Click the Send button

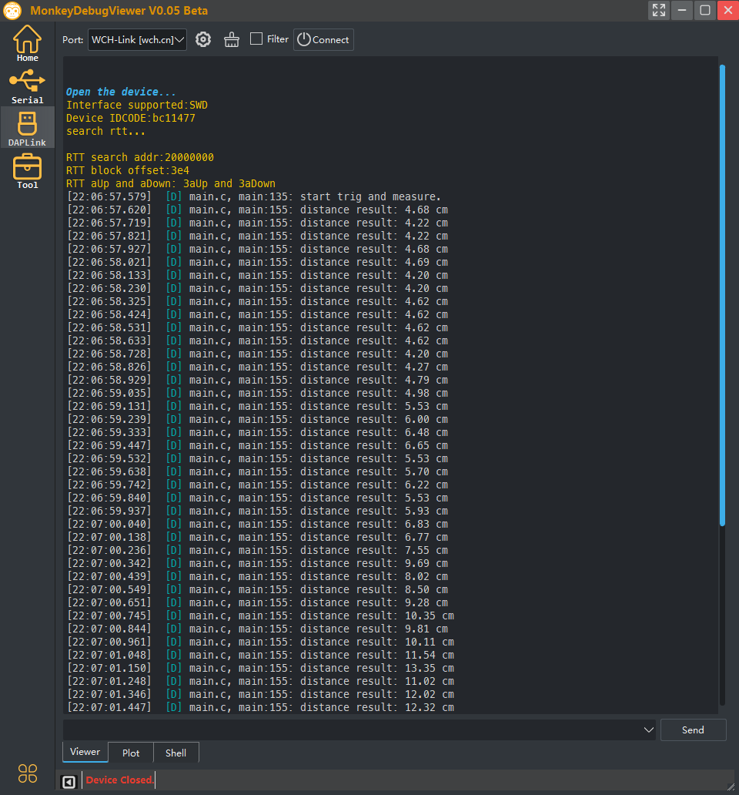693,730
